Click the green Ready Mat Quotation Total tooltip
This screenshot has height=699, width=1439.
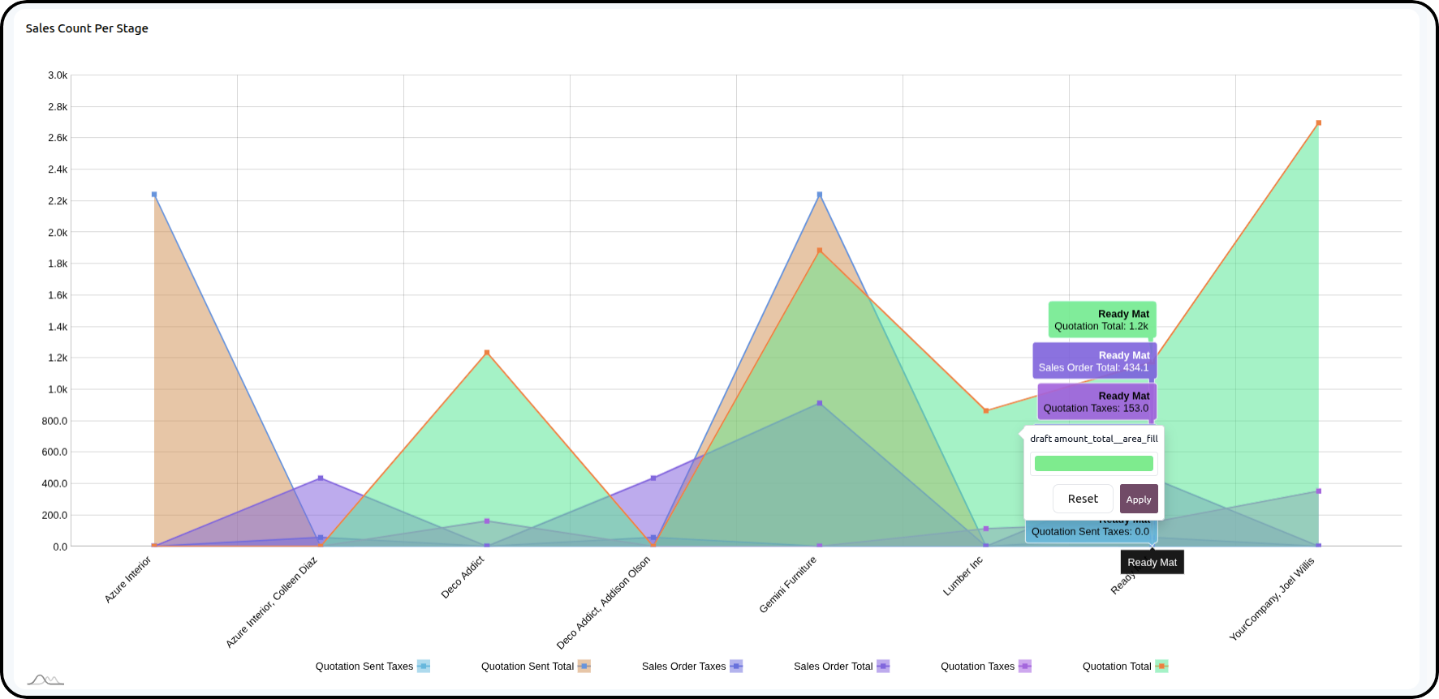(1101, 320)
